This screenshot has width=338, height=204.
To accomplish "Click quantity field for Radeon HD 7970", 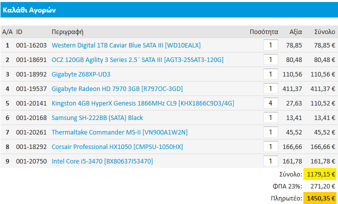I will pyautogui.click(x=270, y=88).
